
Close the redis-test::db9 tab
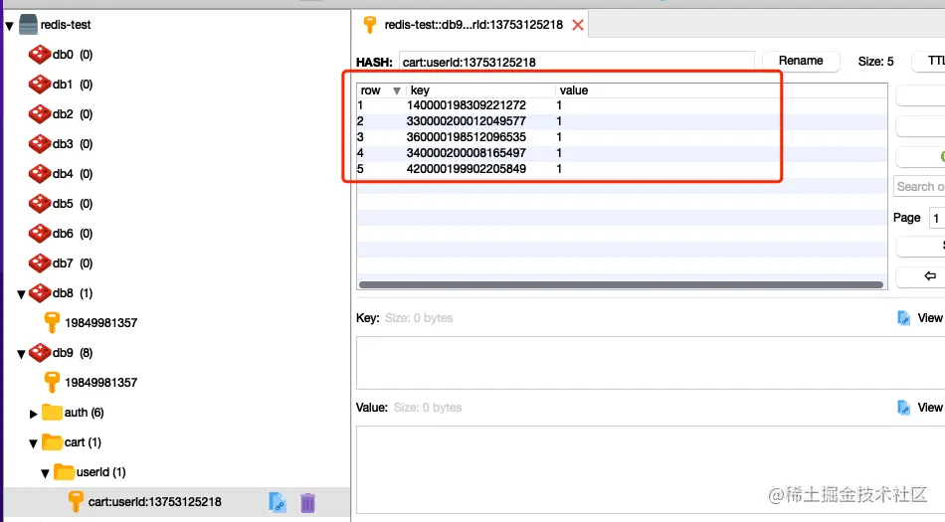[578, 25]
